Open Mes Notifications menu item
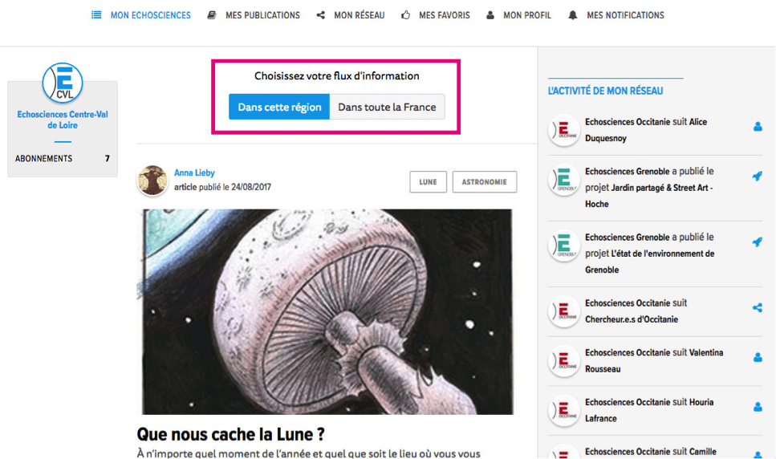Image resolution: width=776 pixels, height=459 pixels. pos(626,15)
